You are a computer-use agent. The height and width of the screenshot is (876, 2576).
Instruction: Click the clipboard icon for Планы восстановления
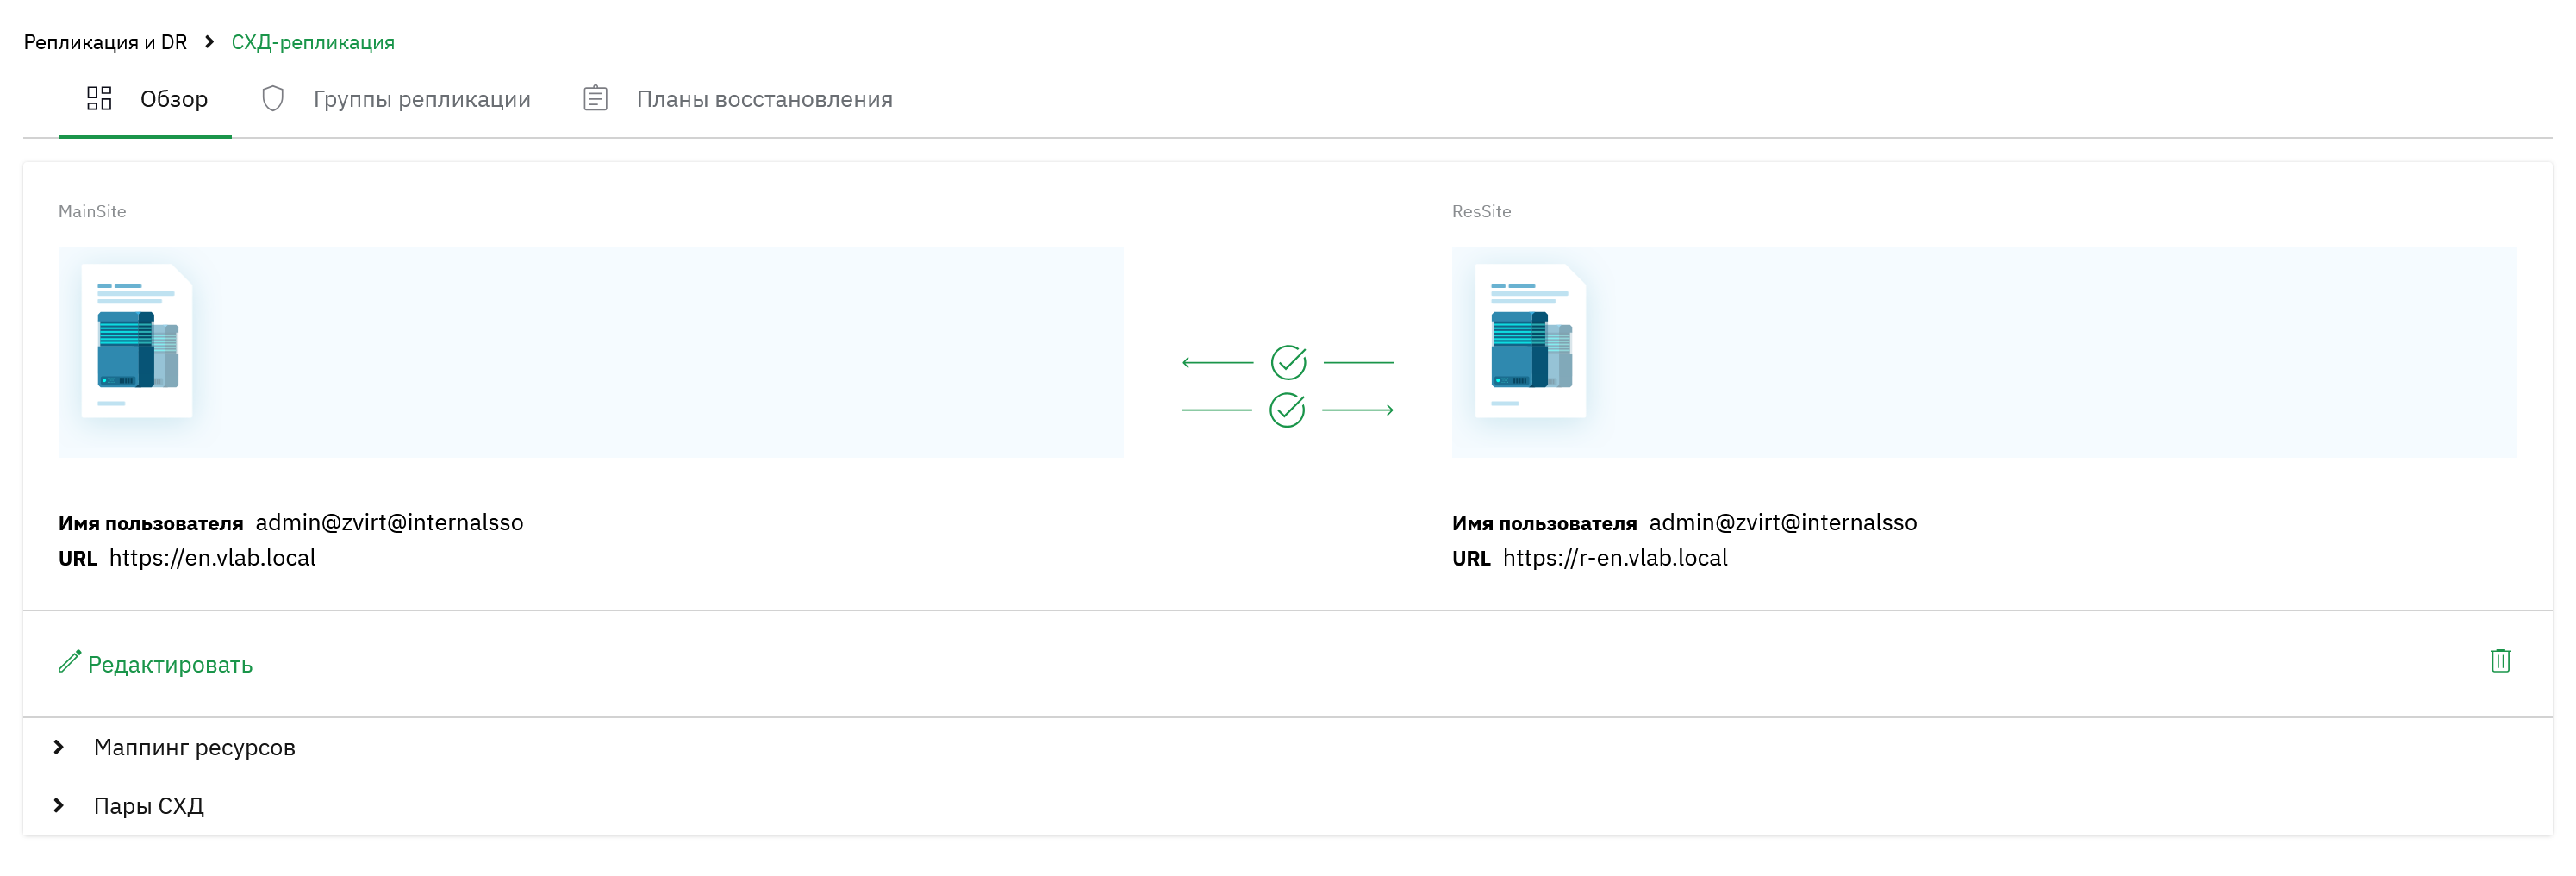point(595,98)
